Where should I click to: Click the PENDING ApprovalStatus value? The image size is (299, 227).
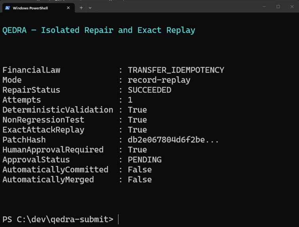tap(145, 160)
